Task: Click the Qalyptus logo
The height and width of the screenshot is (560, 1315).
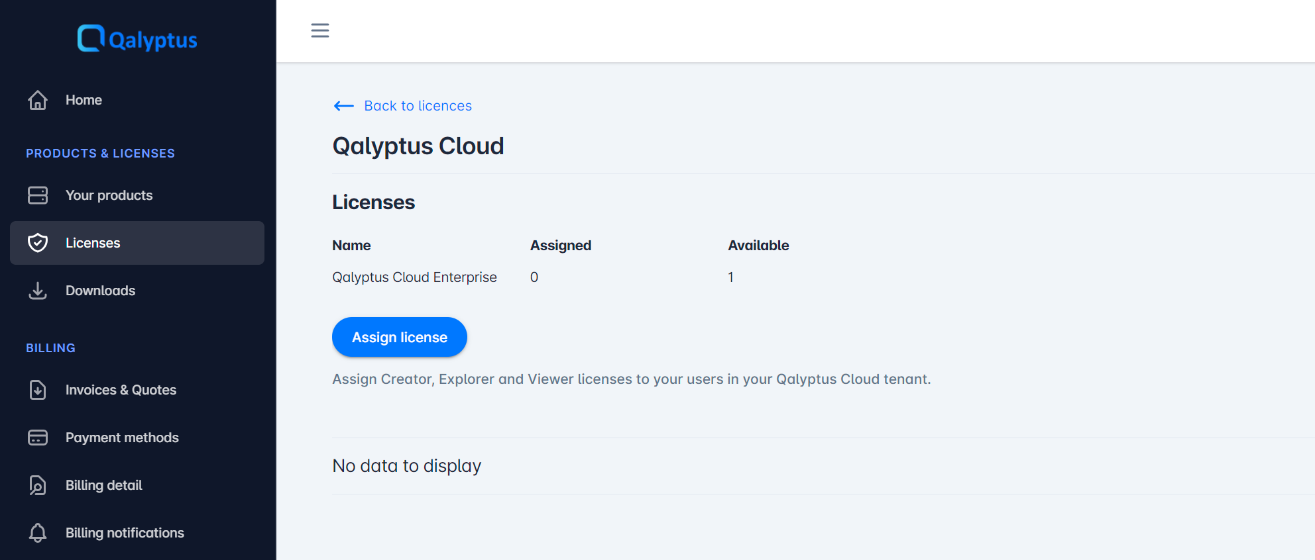Action: (137, 38)
